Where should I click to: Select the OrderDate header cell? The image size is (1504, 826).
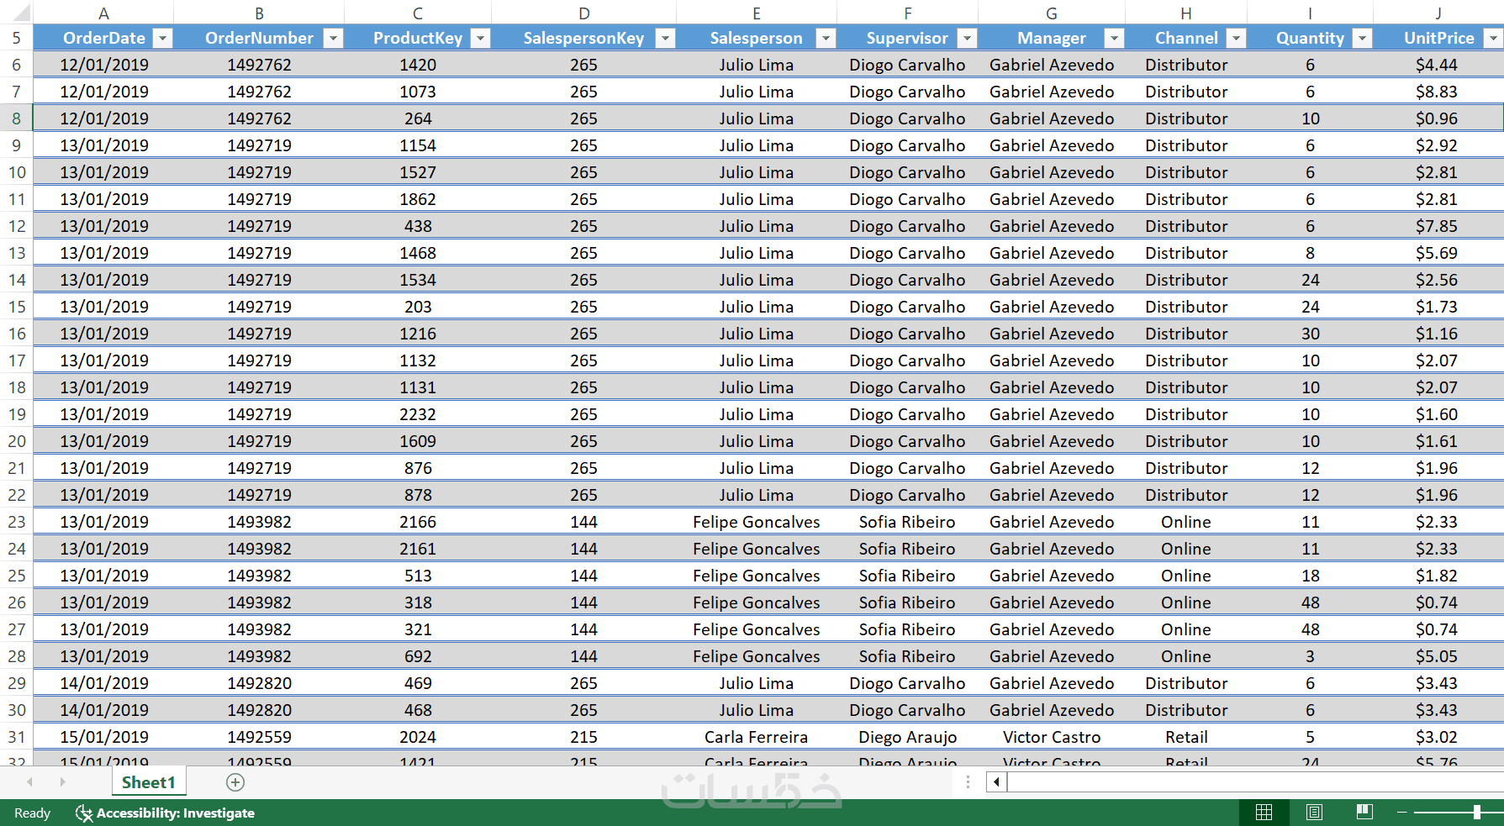(x=103, y=38)
